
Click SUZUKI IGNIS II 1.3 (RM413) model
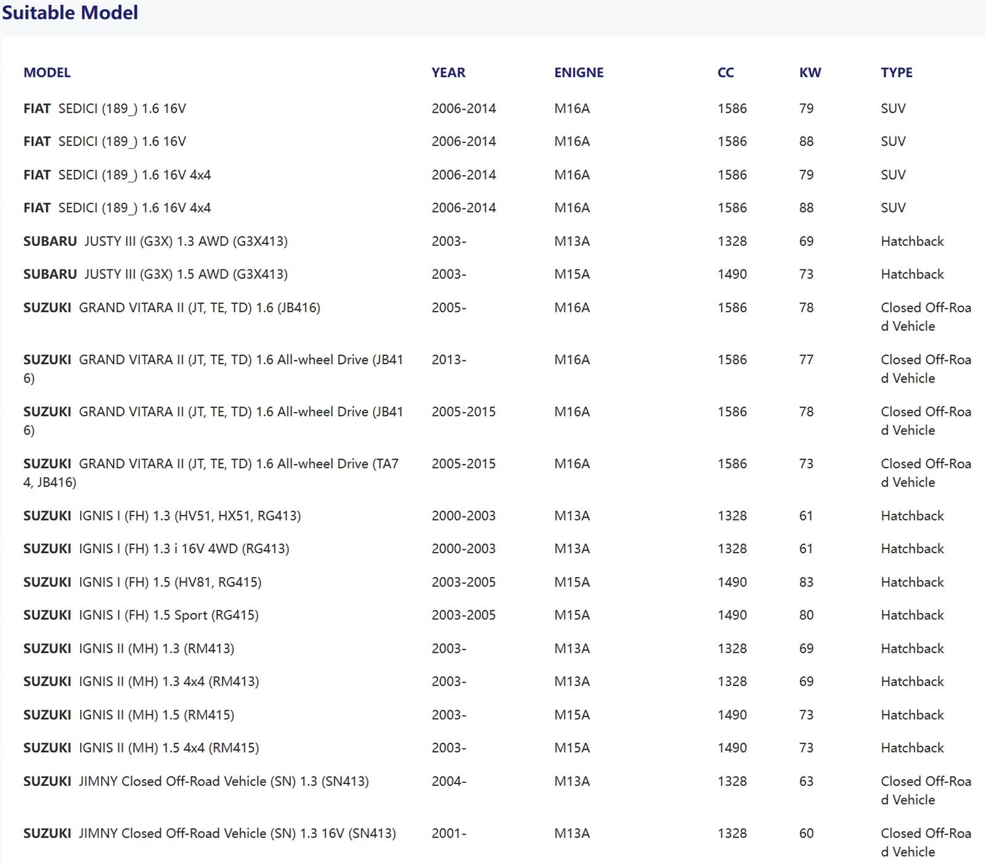tap(129, 649)
